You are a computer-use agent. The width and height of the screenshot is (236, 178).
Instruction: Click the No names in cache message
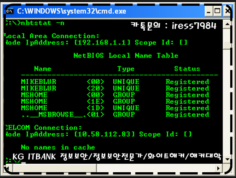pyautogui.click(x=58, y=147)
